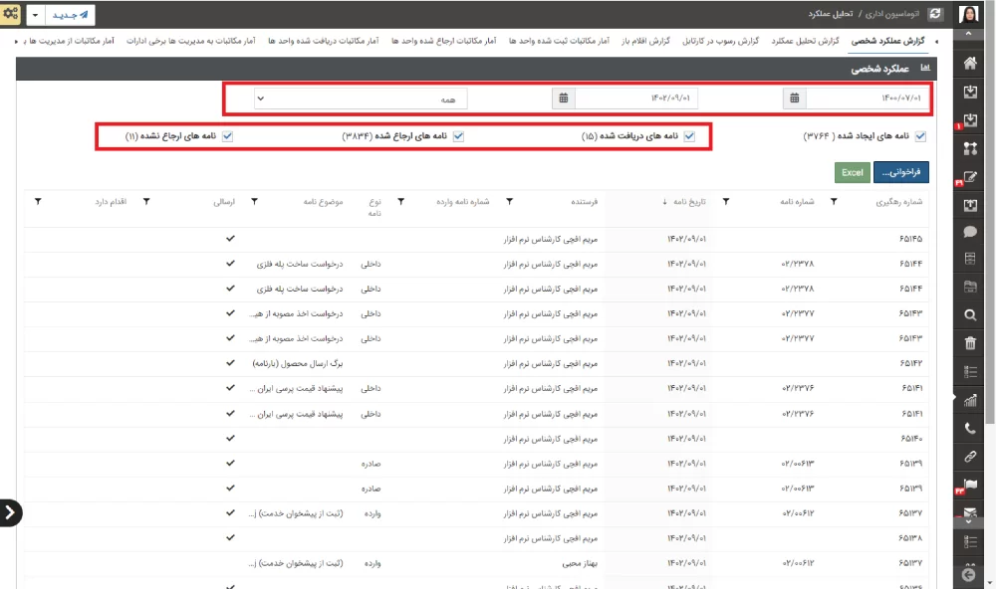This screenshot has height=589, width=996.
Task: Click the phone icon in sidebar
Action: point(970,429)
